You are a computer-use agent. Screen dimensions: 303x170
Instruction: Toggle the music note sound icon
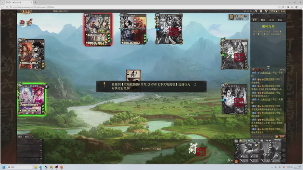click(256, 11)
